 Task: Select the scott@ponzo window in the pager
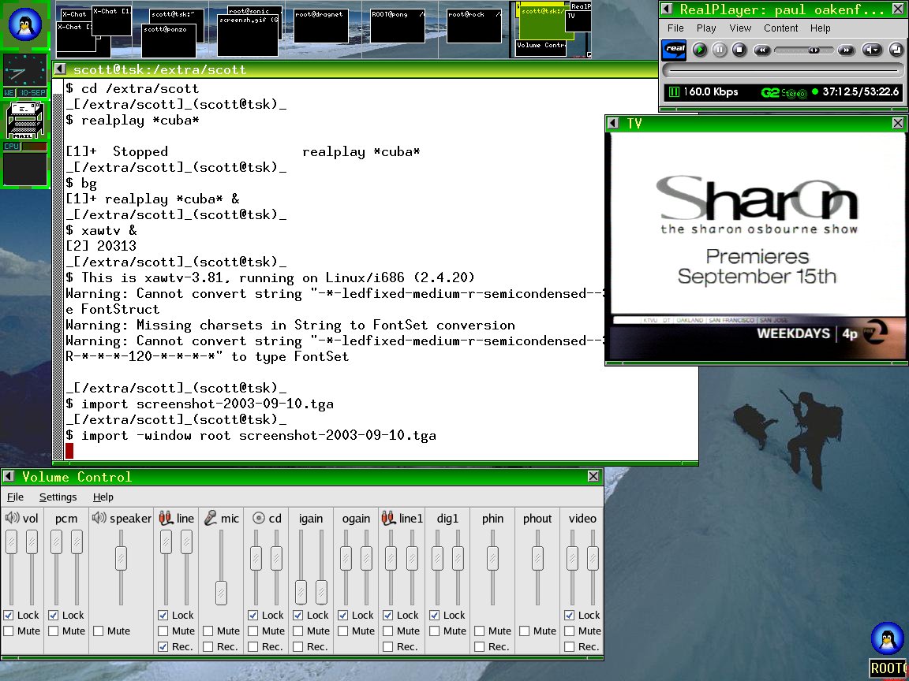click(x=169, y=41)
